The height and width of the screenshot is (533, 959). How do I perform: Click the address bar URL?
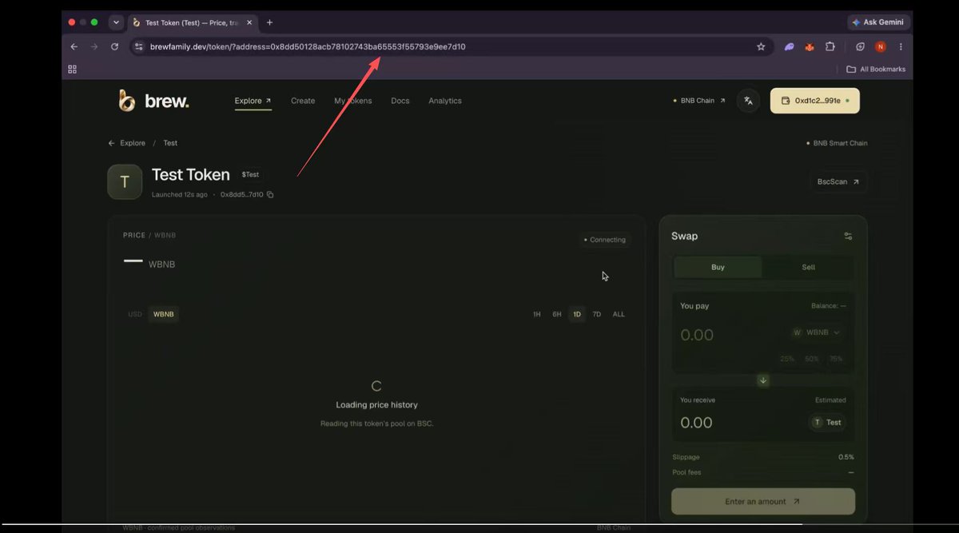(308, 47)
